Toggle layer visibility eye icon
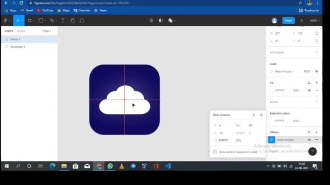This screenshot has height=185, width=330. click(x=317, y=71)
